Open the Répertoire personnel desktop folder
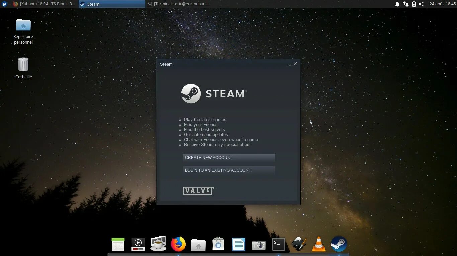457x256 pixels. pyautogui.click(x=23, y=31)
